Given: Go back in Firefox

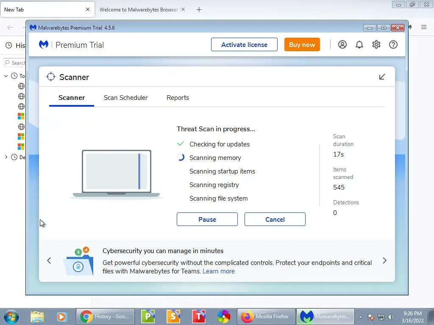Looking at the screenshot, I should pos(10,27).
